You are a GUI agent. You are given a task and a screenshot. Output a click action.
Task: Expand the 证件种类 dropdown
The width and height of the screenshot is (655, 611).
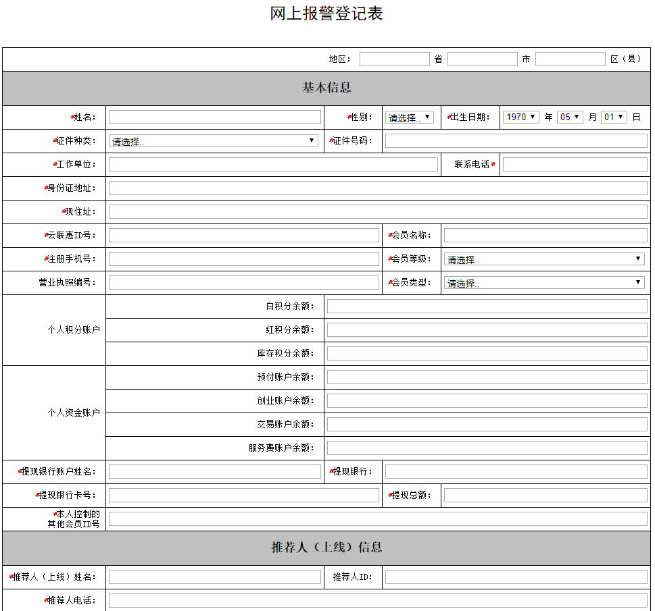pyautogui.click(x=214, y=141)
